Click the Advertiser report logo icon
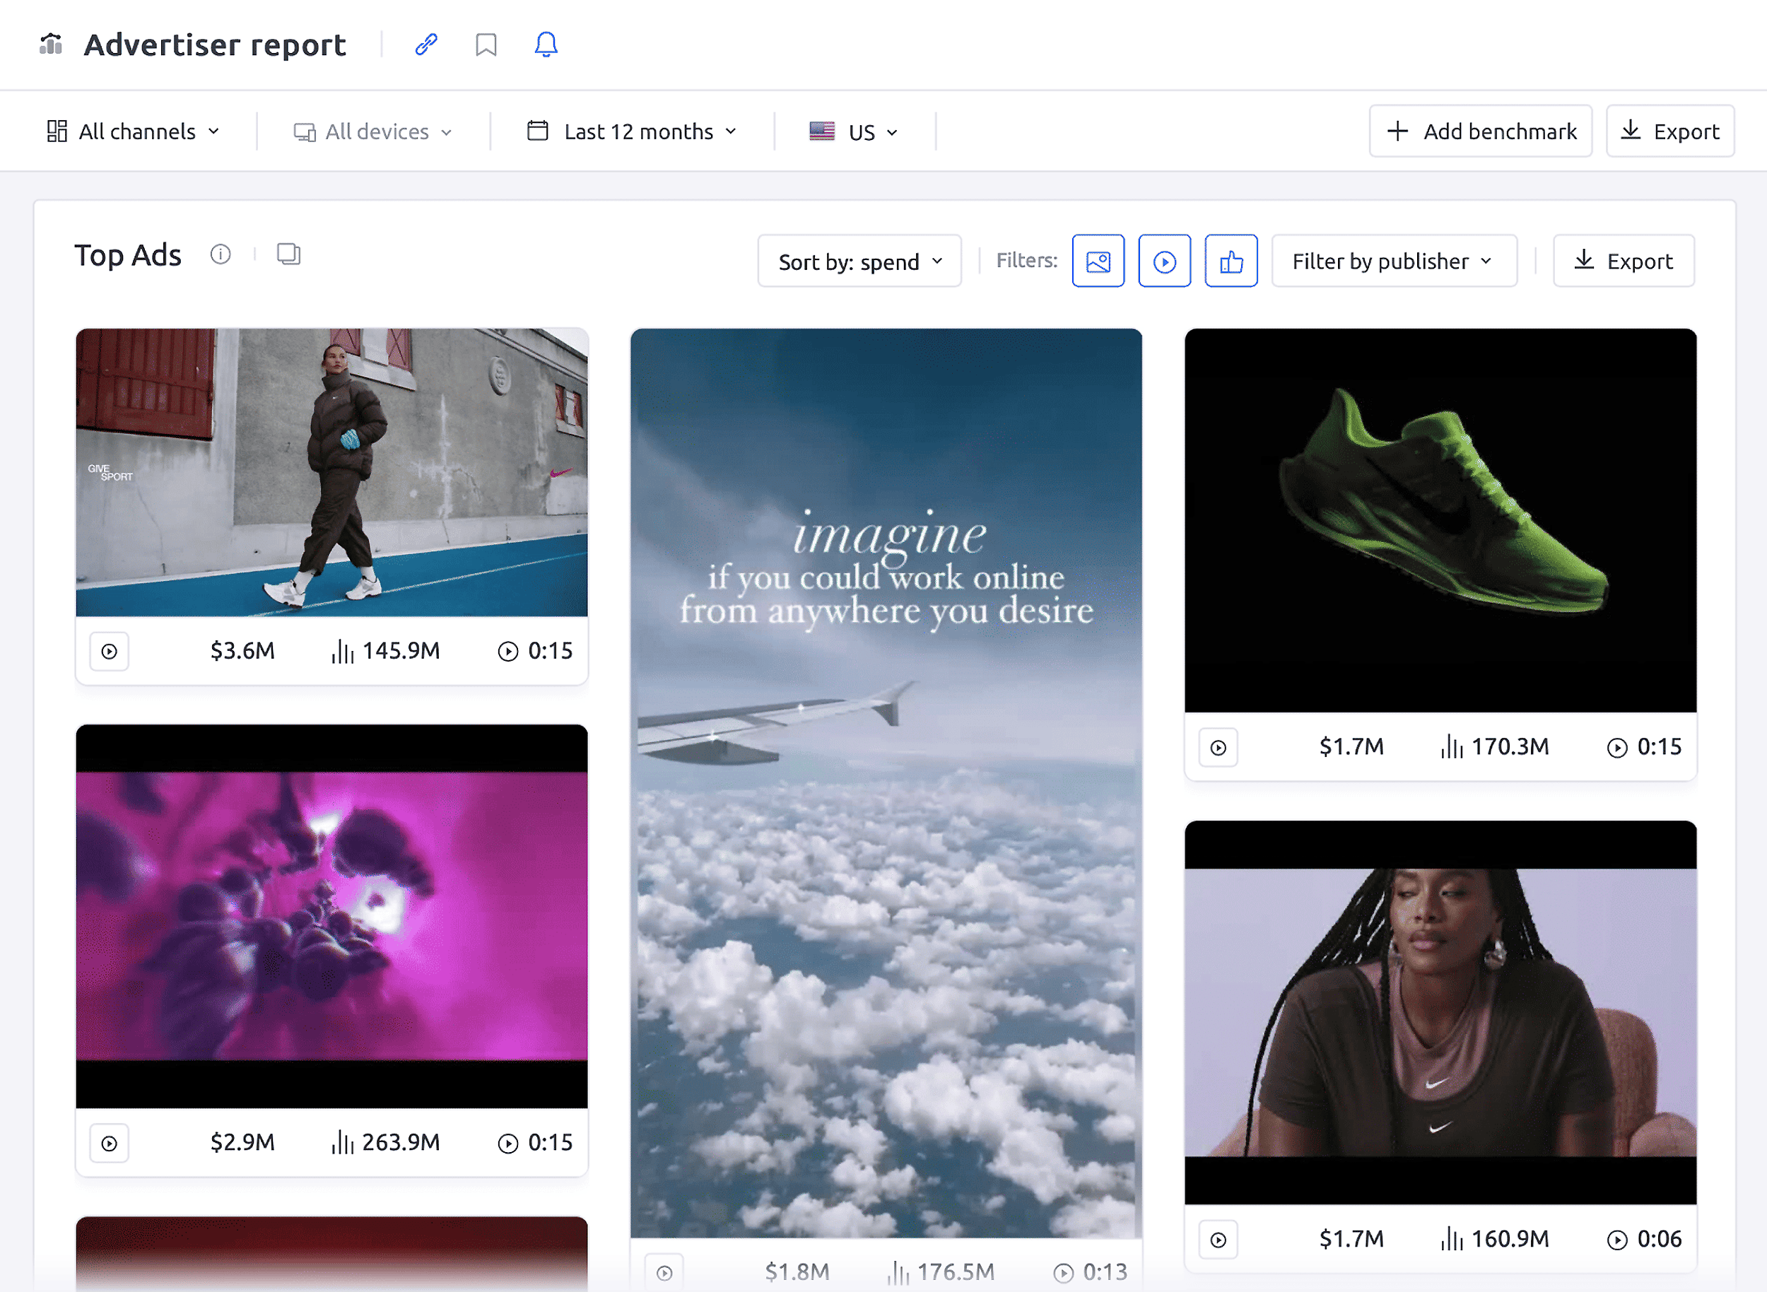 [51, 45]
